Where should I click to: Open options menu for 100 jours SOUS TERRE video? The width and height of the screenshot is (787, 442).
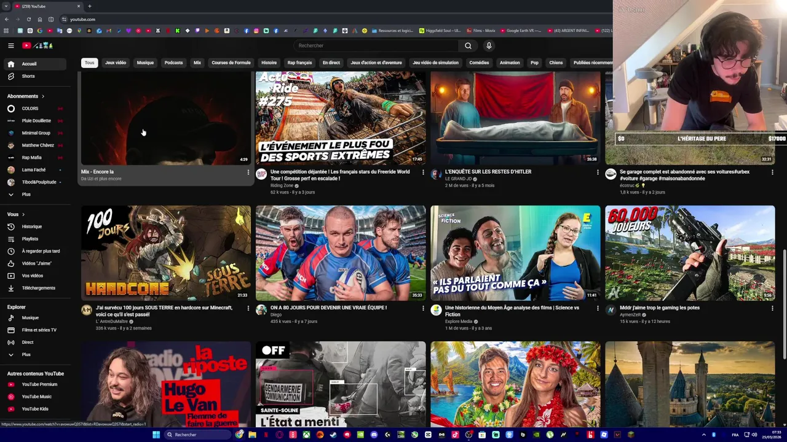point(248,308)
